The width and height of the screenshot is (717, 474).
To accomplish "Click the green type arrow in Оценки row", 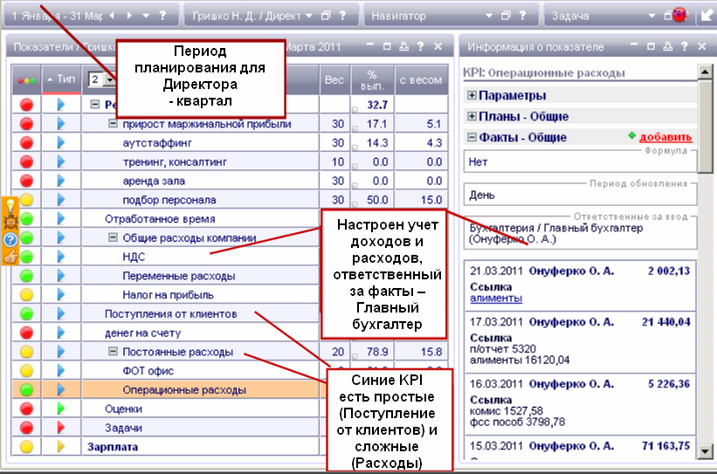I will click(x=61, y=409).
